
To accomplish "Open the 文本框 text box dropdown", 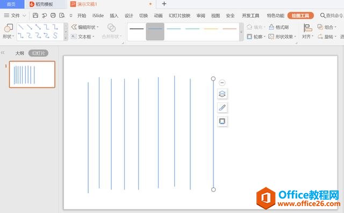I will pos(83,36).
